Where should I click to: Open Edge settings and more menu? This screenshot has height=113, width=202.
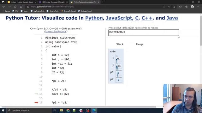[x=198, y=7]
